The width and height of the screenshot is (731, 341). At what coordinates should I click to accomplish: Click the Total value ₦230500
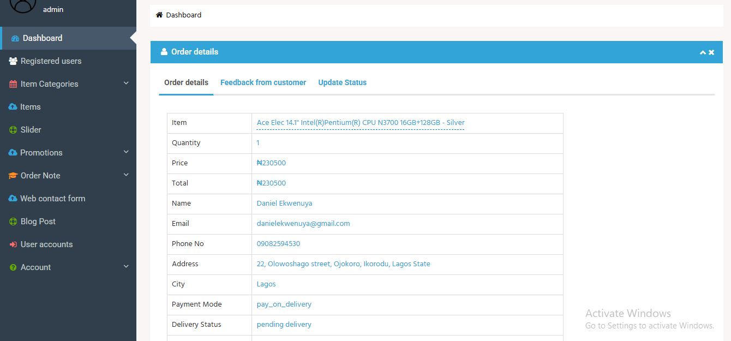coord(271,183)
